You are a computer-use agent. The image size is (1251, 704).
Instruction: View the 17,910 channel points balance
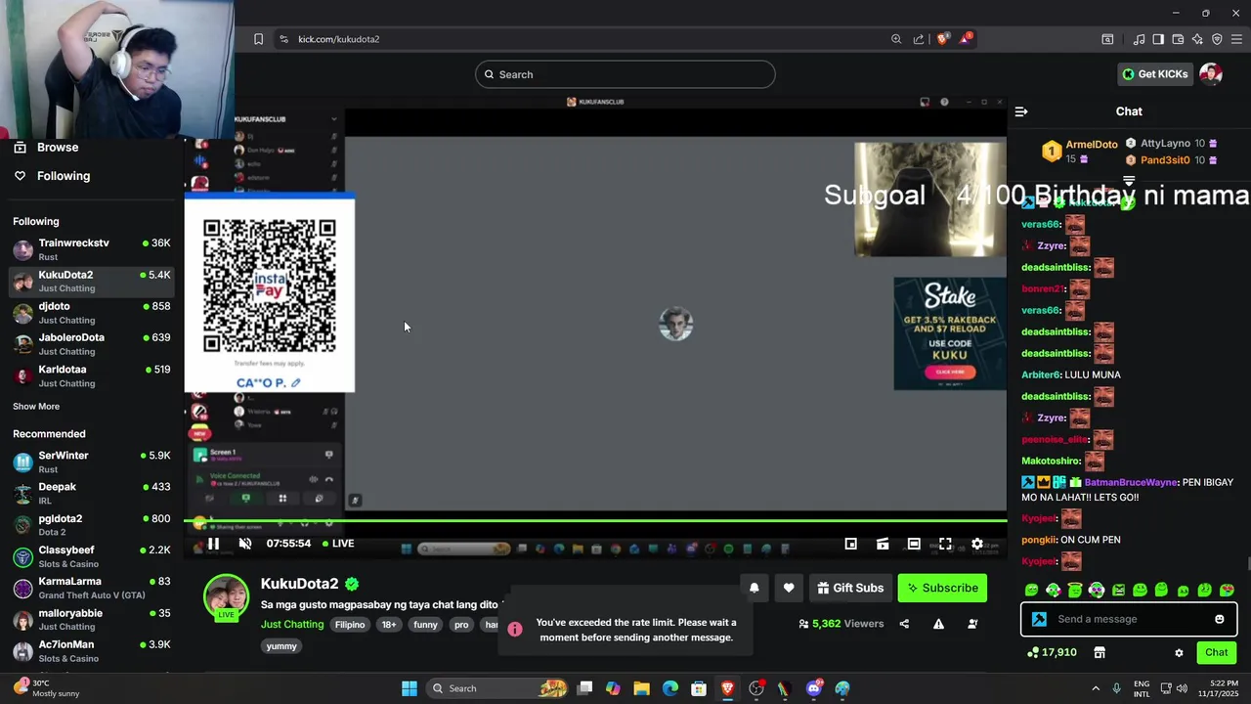[1053, 652]
